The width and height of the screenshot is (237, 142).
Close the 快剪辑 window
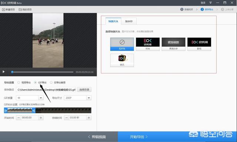point(232,3)
